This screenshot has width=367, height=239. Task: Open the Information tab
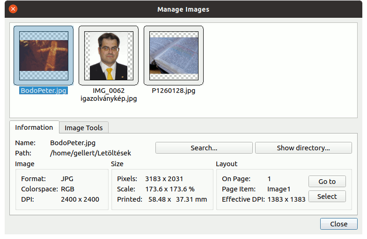pos(34,127)
